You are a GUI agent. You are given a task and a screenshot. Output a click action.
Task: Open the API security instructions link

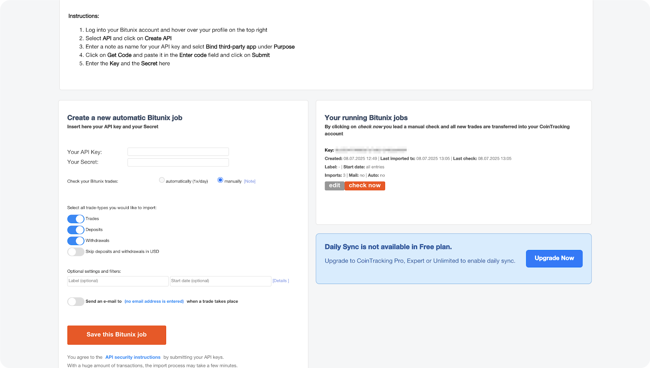[133, 357]
